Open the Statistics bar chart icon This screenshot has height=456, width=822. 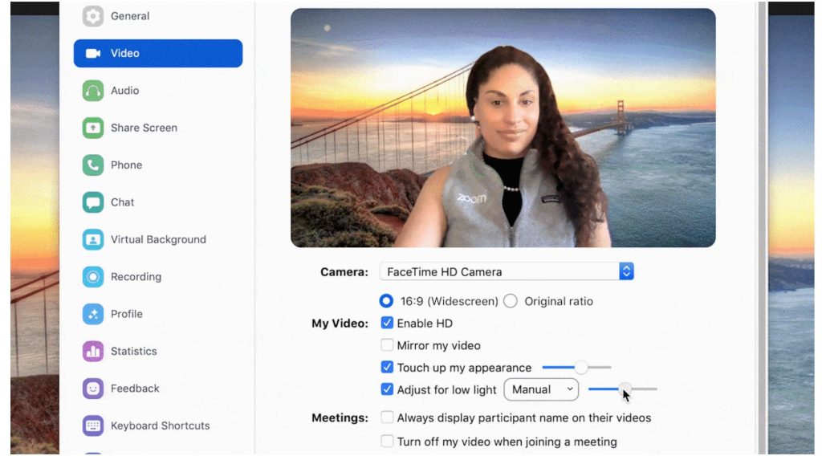point(93,352)
